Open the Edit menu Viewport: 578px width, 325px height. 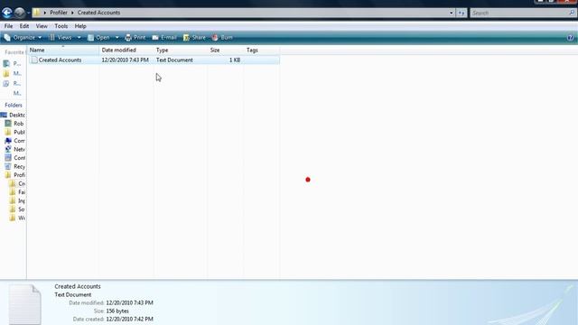(24, 26)
